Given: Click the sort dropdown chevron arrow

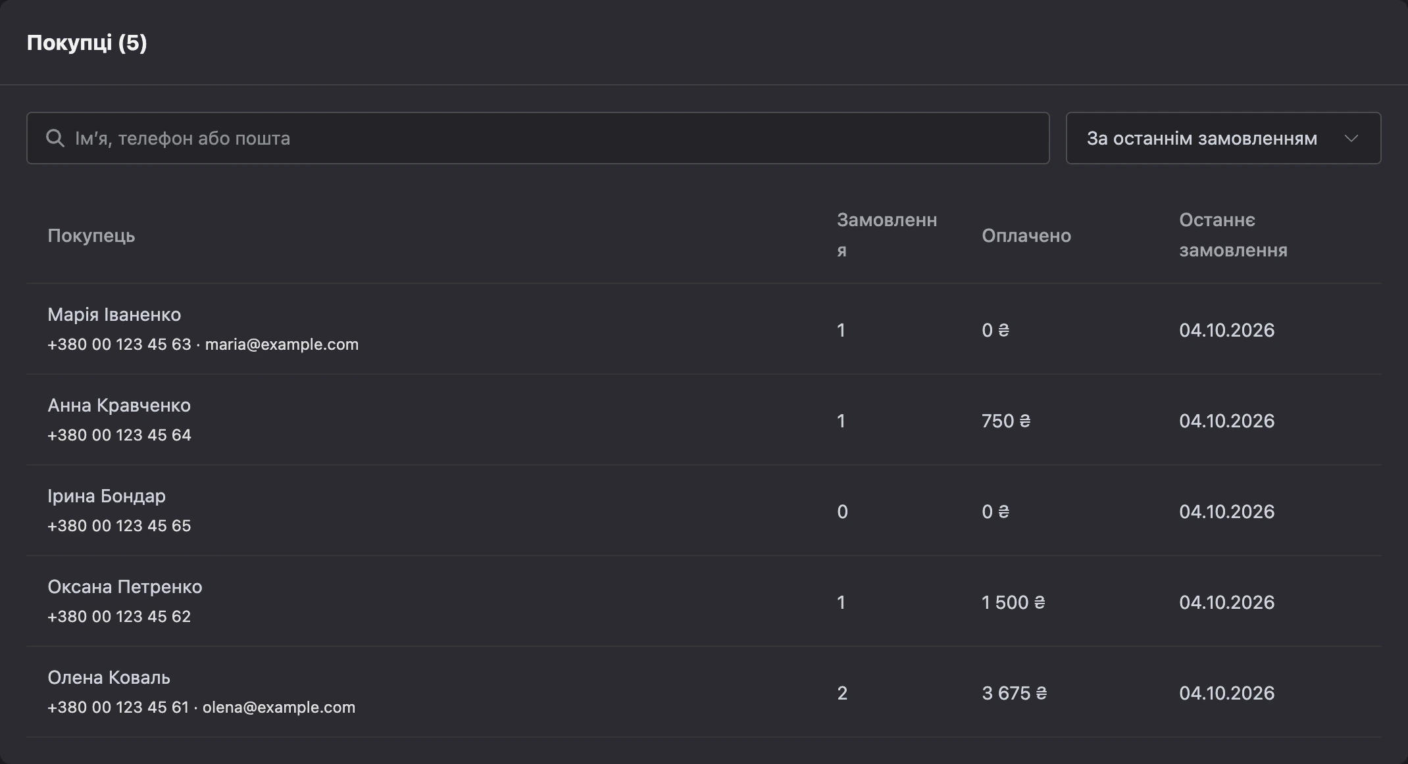Looking at the screenshot, I should [x=1351, y=139].
